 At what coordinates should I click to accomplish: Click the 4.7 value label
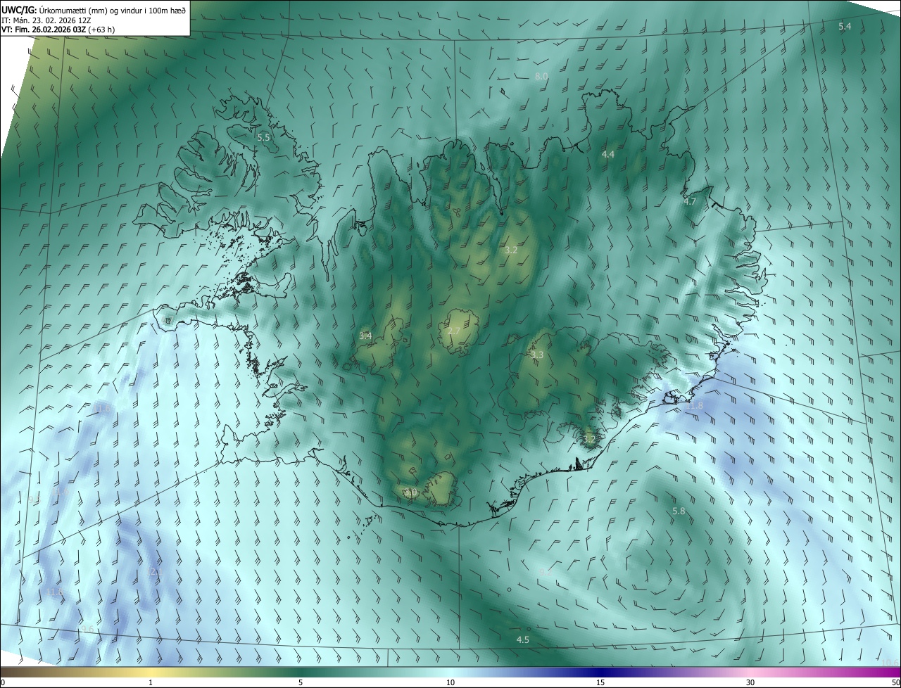coord(690,201)
